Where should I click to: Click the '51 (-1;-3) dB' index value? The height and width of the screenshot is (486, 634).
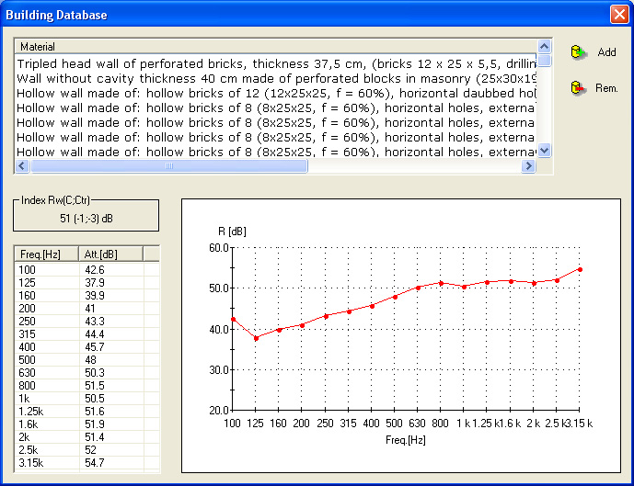[86, 219]
